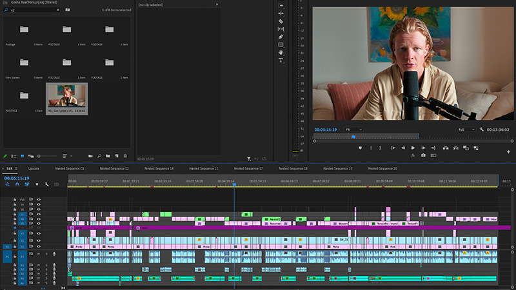
Task: Click the Find icon in project panel
Action: pos(99,156)
